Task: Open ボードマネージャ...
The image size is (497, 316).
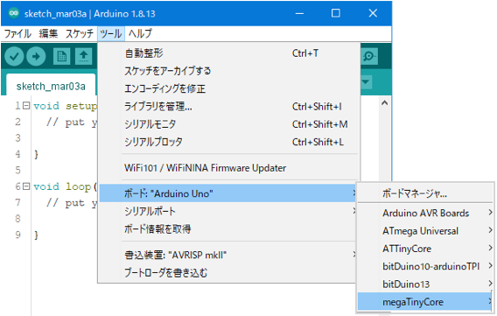Action: [425, 193]
